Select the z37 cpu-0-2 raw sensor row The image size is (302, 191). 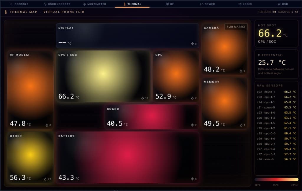tap(276, 154)
